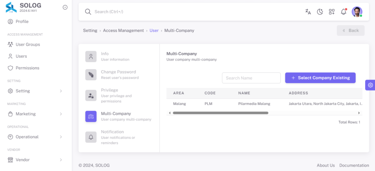Click the floating settings gear icon
The width and height of the screenshot is (375, 171).
[370, 85]
